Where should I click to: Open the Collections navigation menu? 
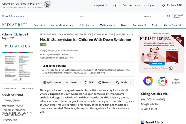tap(87, 25)
